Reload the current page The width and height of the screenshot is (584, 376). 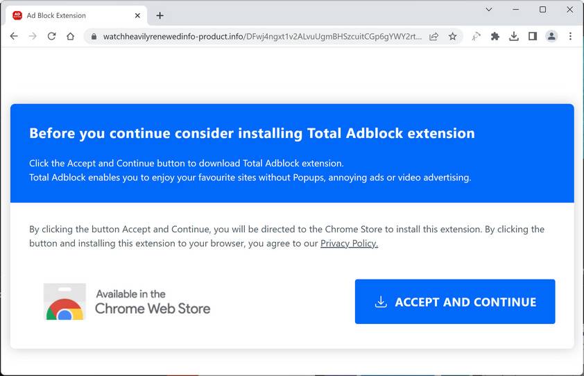pyautogui.click(x=51, y=36)
